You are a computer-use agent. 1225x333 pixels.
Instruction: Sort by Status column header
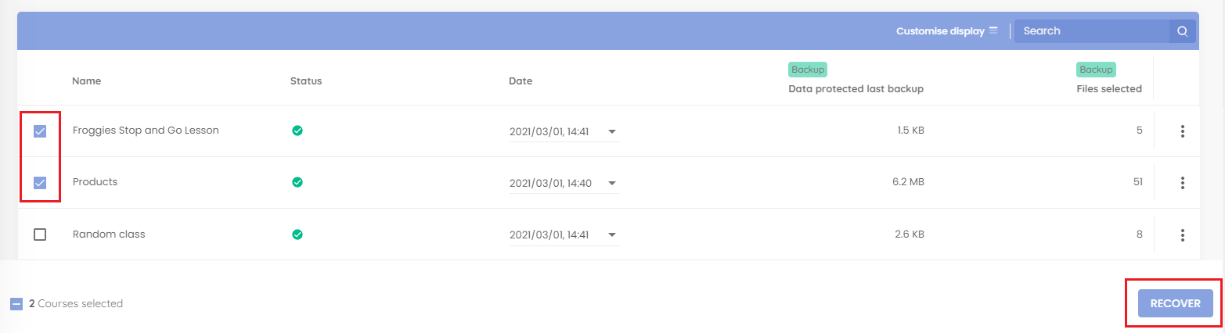coord(306,81)
